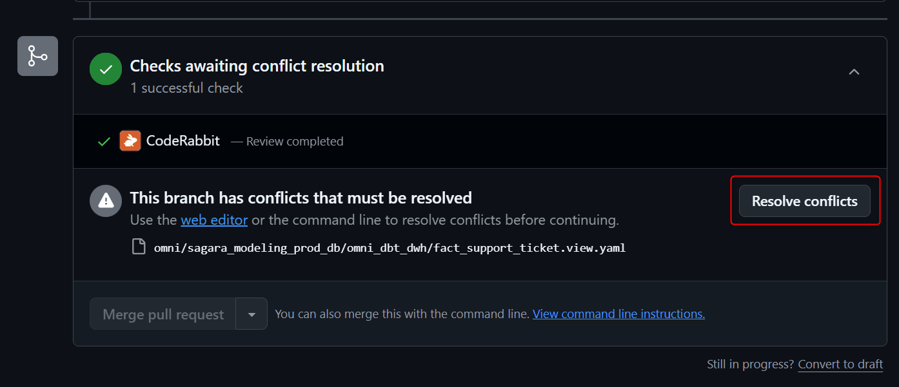
Task: Click the fact_support_ticket.view.yaml file path
Action: tap(390, 247)
